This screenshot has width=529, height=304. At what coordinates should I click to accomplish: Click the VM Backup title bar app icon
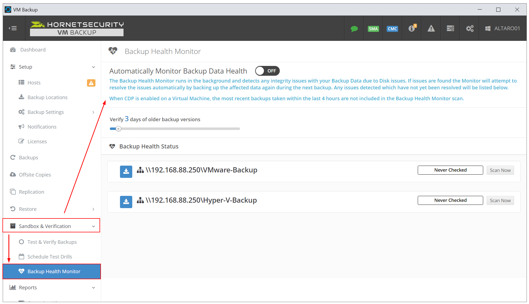8,10
